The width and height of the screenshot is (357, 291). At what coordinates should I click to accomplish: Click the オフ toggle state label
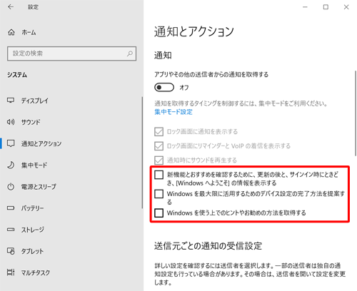tap(184, 88)
